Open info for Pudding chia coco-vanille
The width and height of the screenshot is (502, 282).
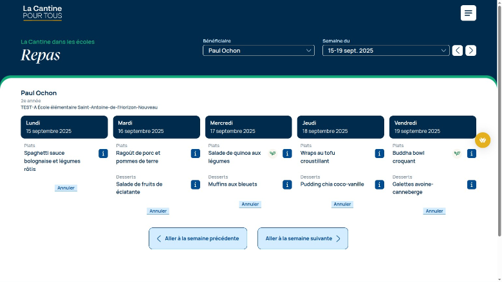379,184
